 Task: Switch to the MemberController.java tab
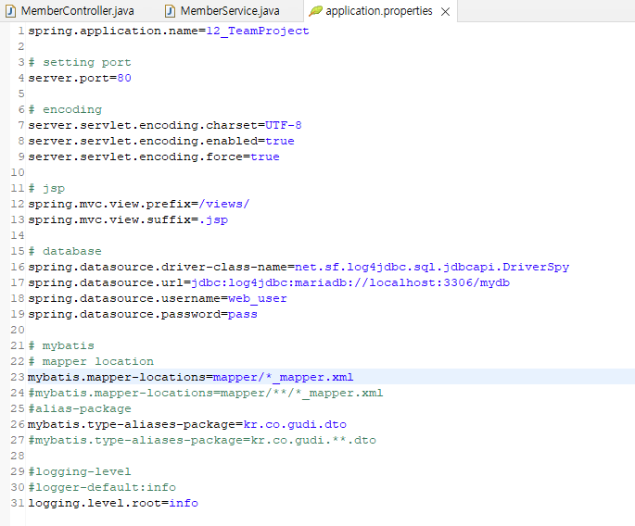click(x=70, y=11)
